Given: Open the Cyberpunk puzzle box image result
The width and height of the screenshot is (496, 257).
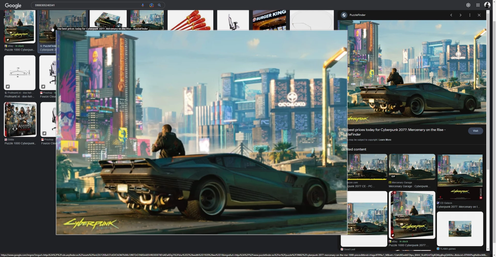Looking at the screenshot, I should (x=108, y=20).
